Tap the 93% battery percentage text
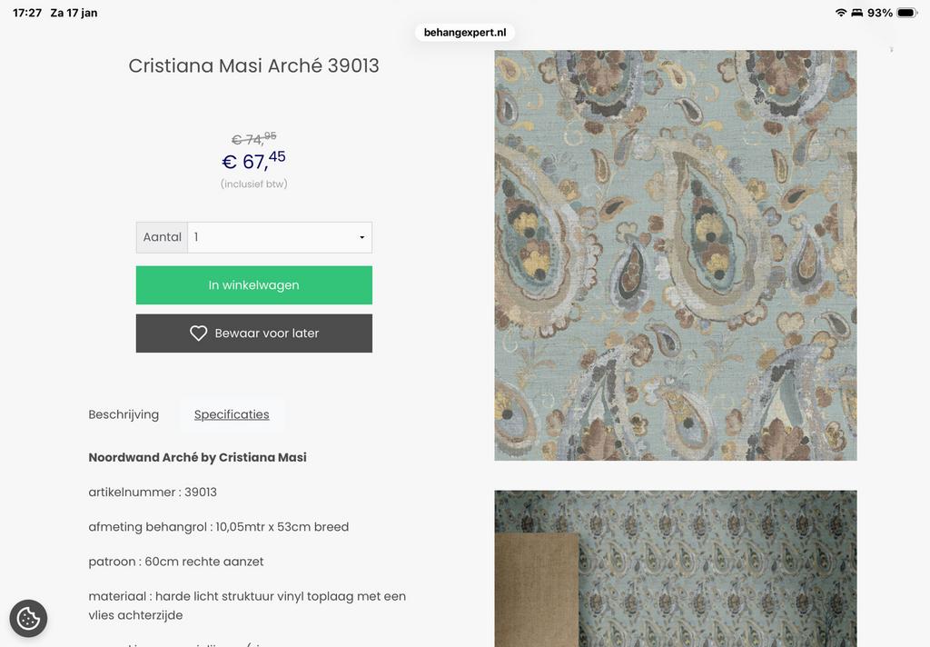Viewport: 930px width, 647px height. [880, 13]
